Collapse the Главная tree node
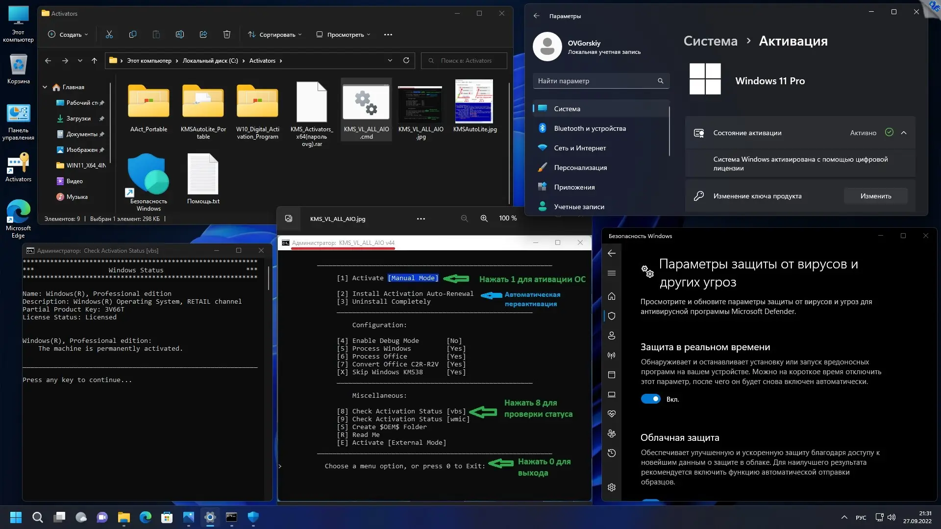Screen dimensions: 941x529 pos(45,87)
